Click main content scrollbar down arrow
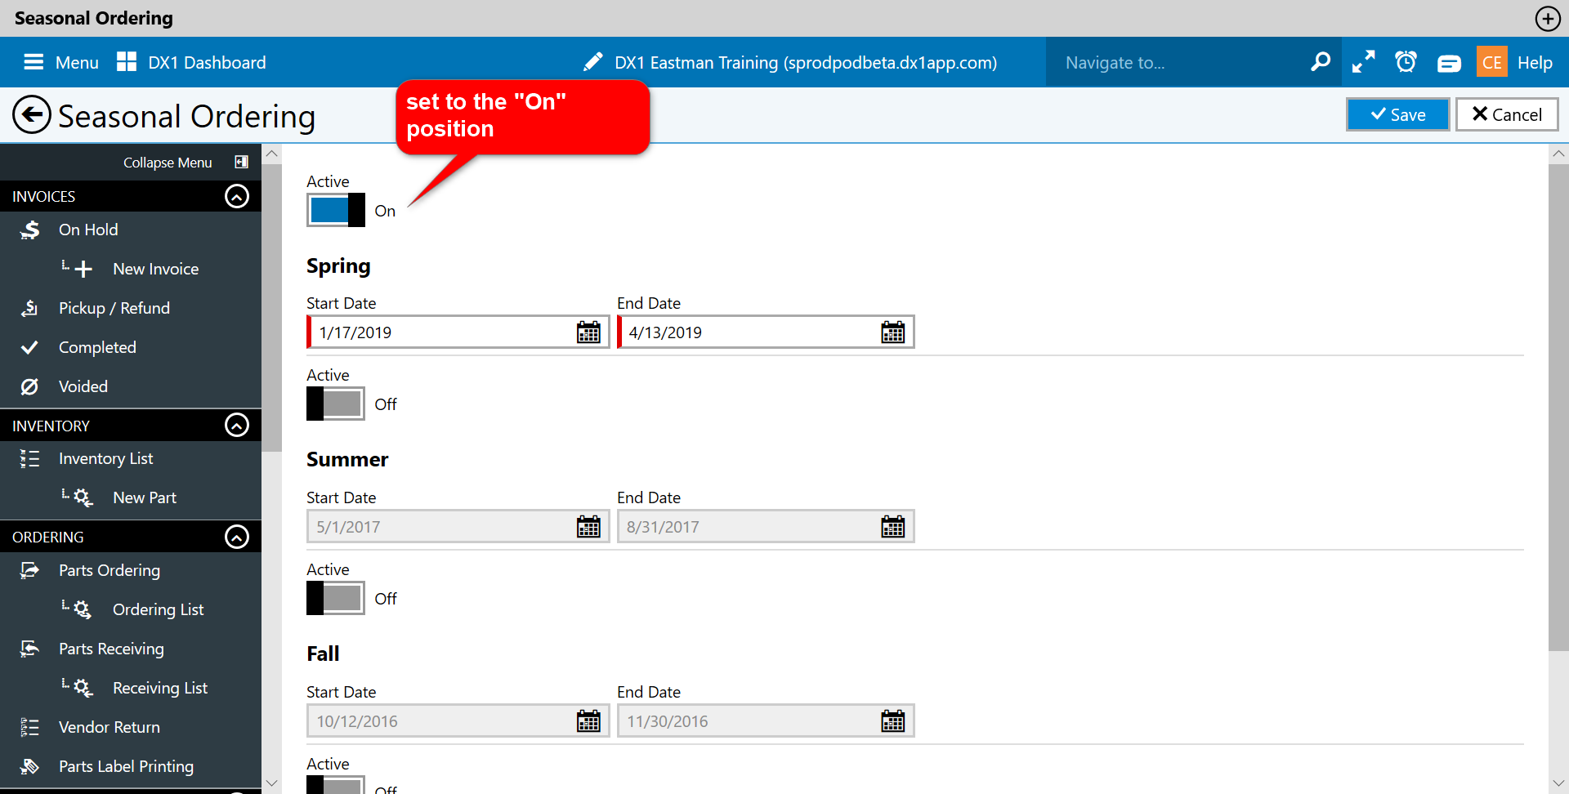Viewport: 1569px width, 794px height. [1558, 783]
